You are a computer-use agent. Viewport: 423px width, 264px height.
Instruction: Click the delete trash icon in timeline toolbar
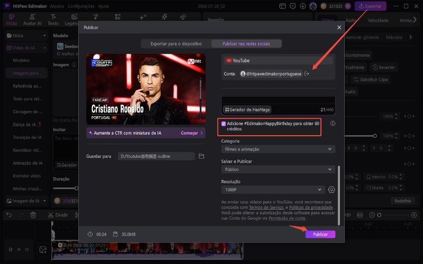tap(33, 215)
